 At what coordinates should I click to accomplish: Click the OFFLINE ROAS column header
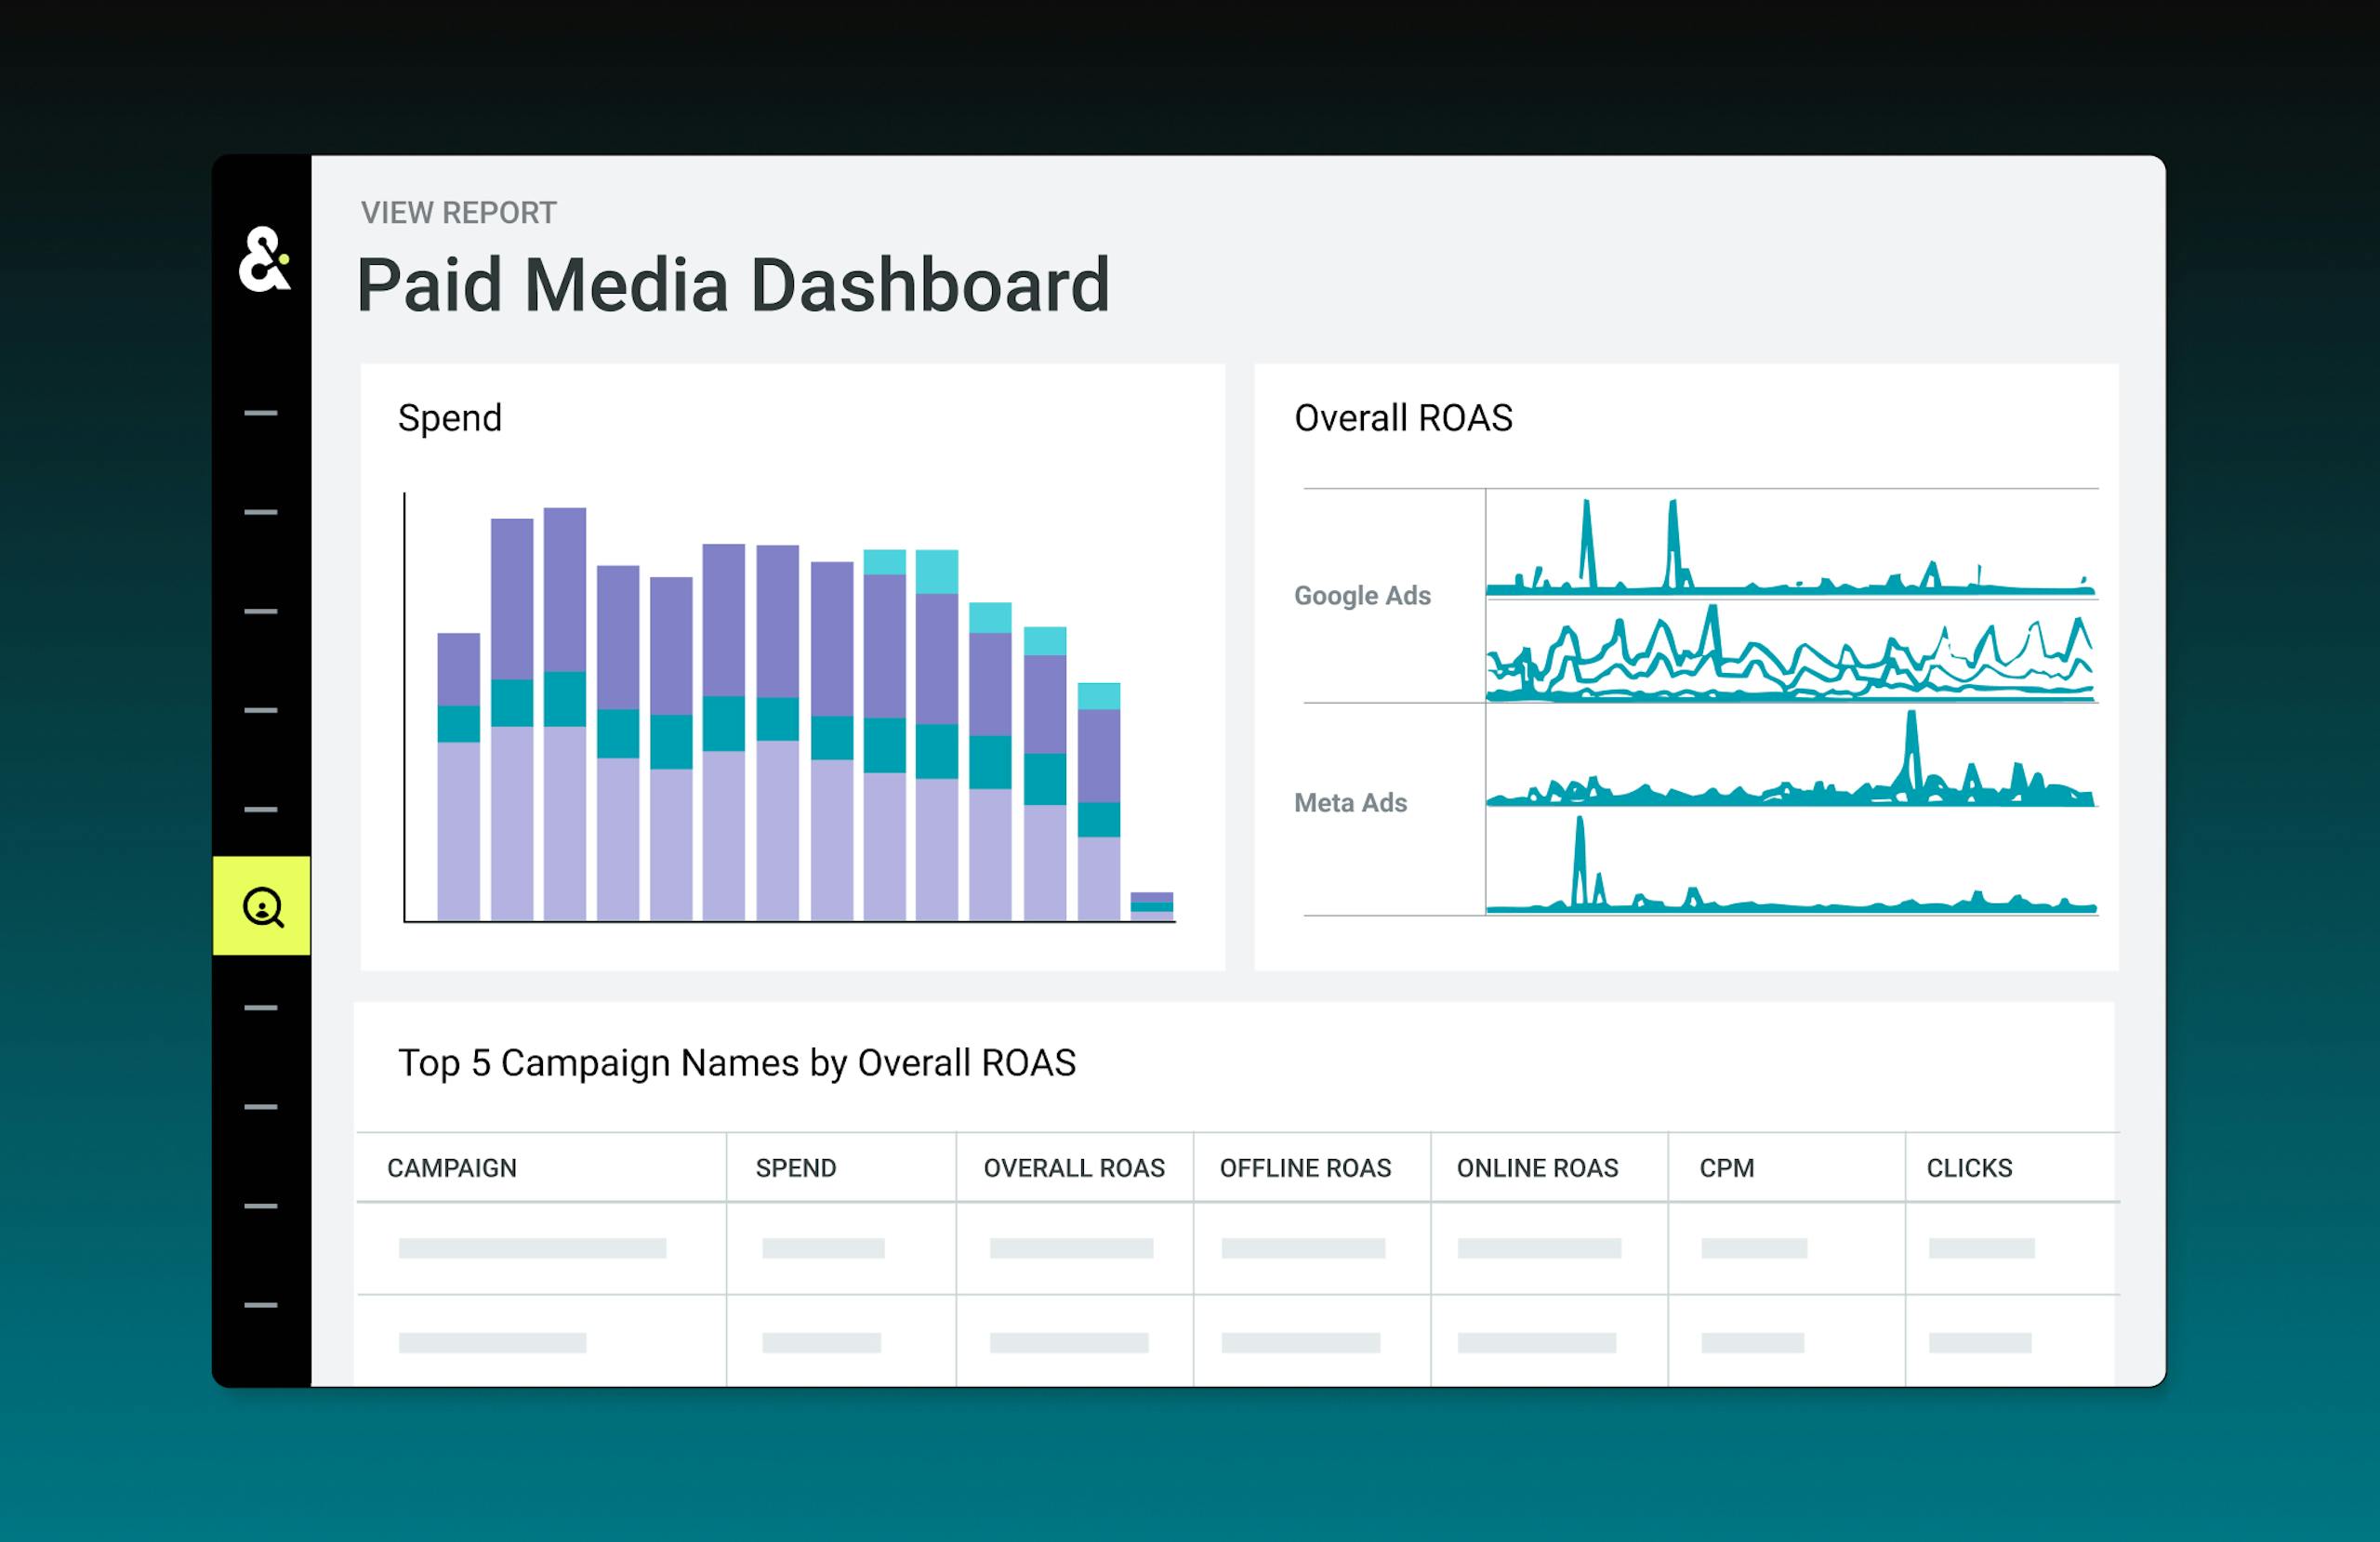[1305, 1168]
